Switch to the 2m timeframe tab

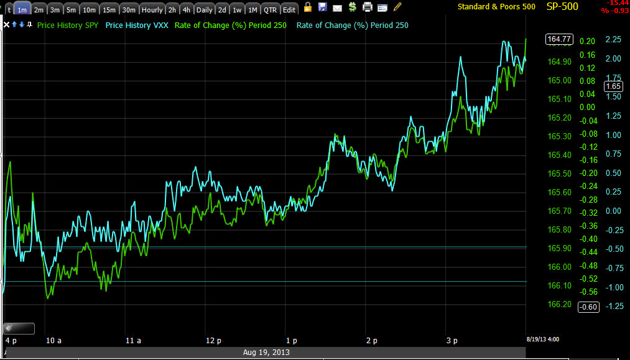(39, 10)
